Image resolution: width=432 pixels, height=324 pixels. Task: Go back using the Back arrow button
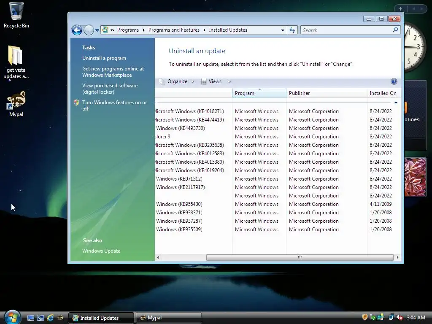pyautogui.click(x=77, y=30)
